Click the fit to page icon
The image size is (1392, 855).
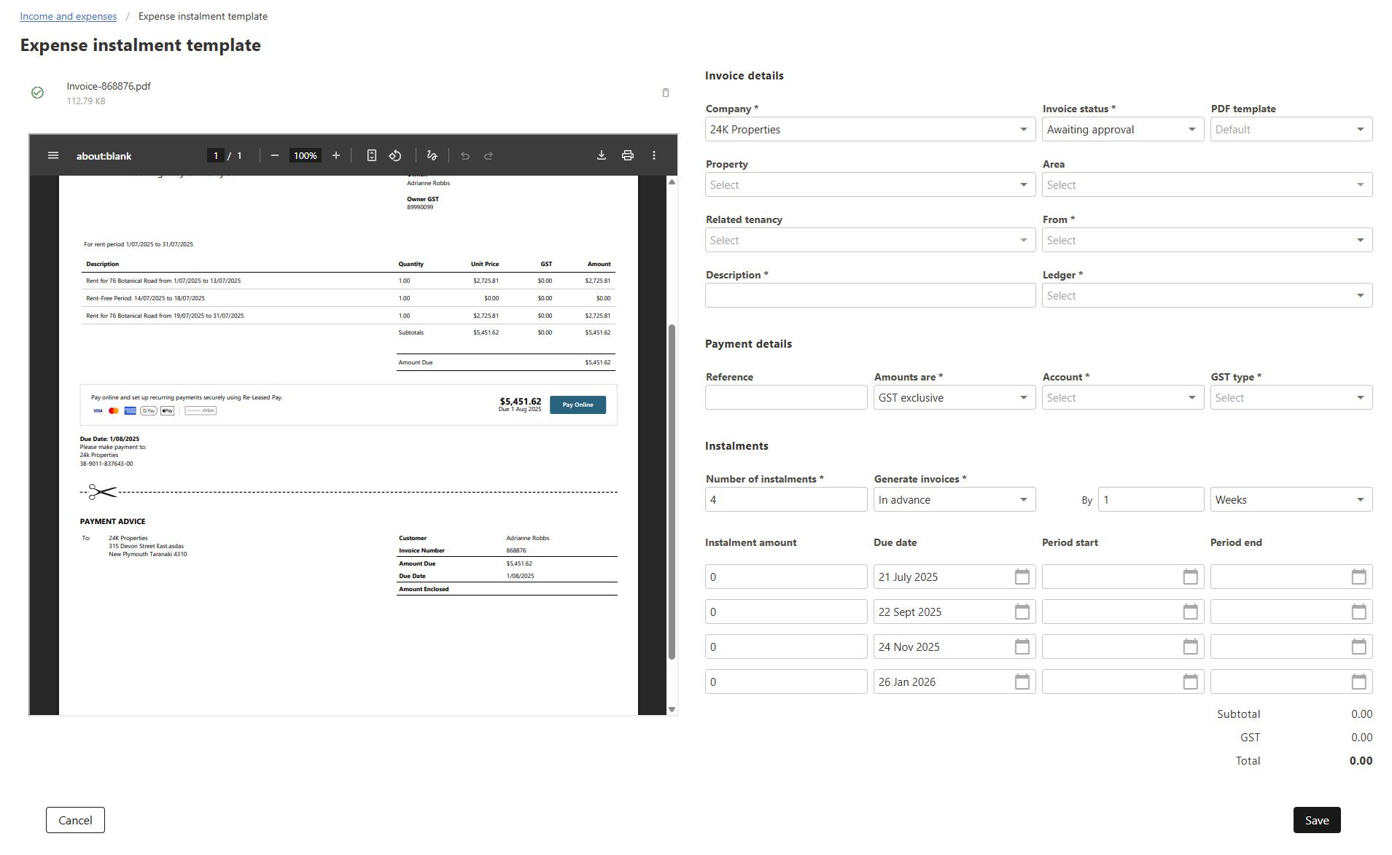[372, 155]
